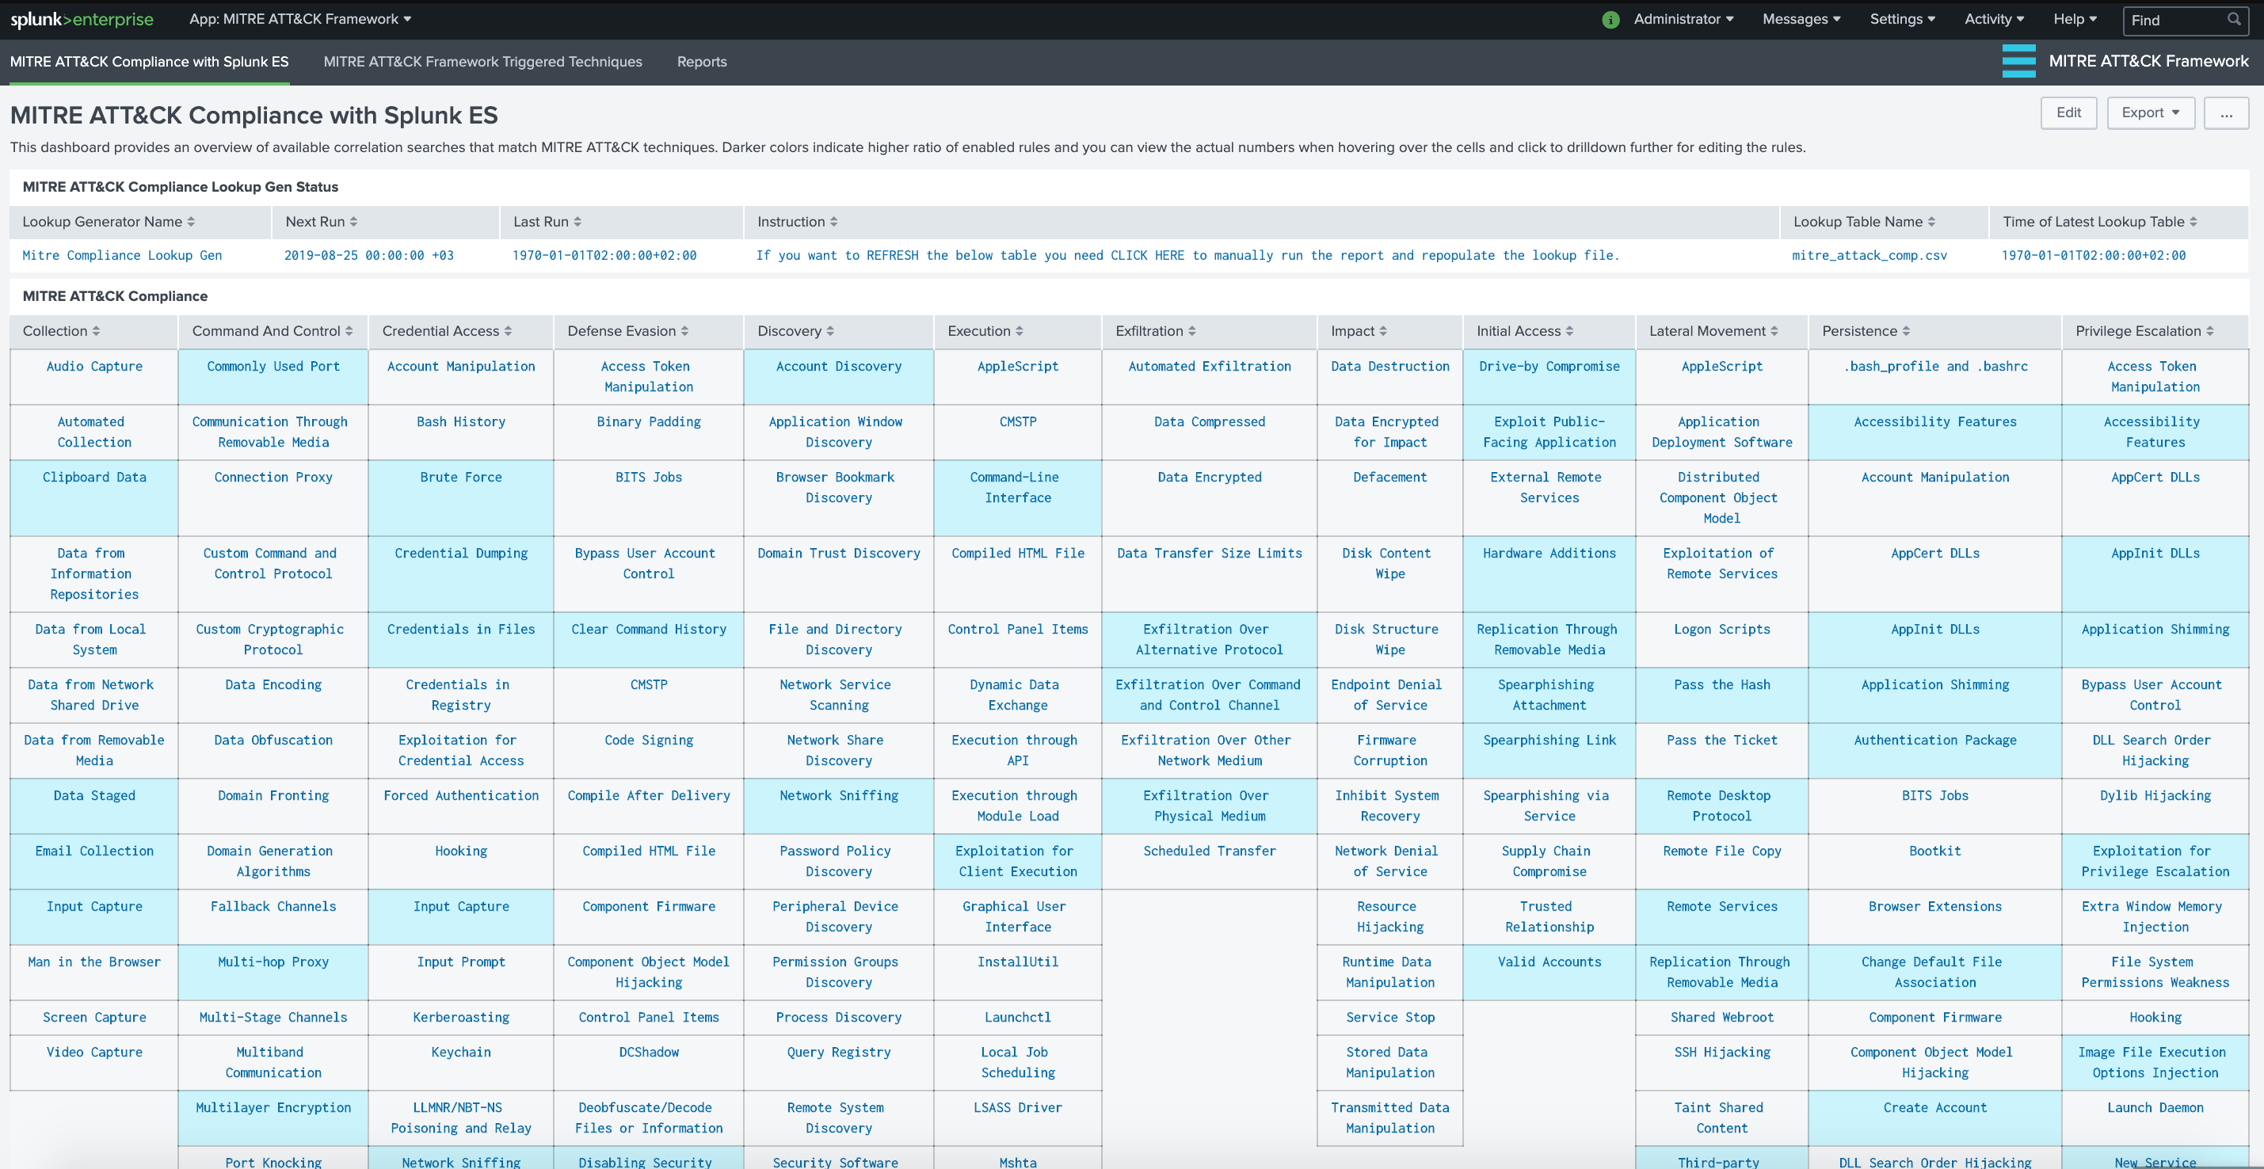Open the Settings dropdown
This screenshot has width=2264, height=1169.
[x=1902, y=19]
